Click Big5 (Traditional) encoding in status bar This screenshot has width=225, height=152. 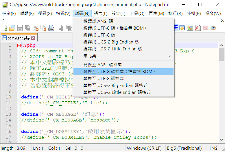184,148
